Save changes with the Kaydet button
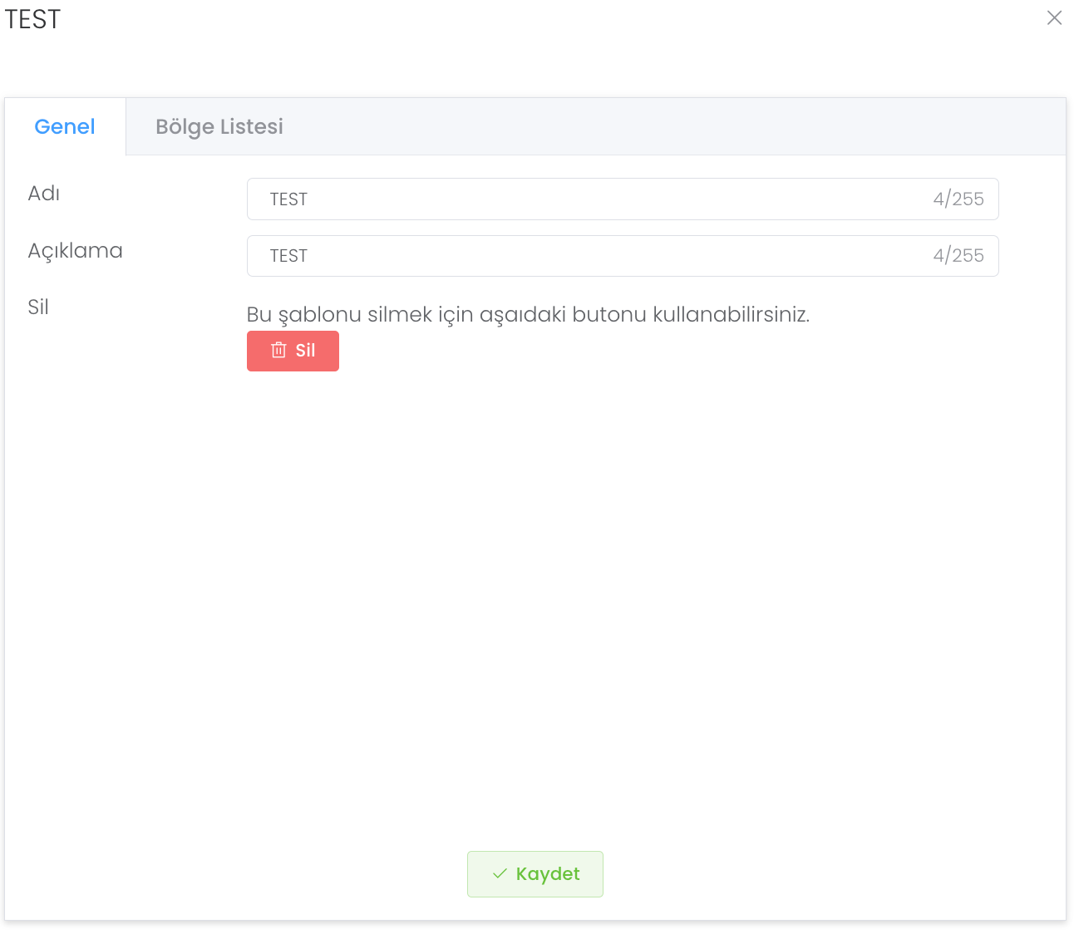The width and height of the screenshot is (1074, 939). (535, 874)
